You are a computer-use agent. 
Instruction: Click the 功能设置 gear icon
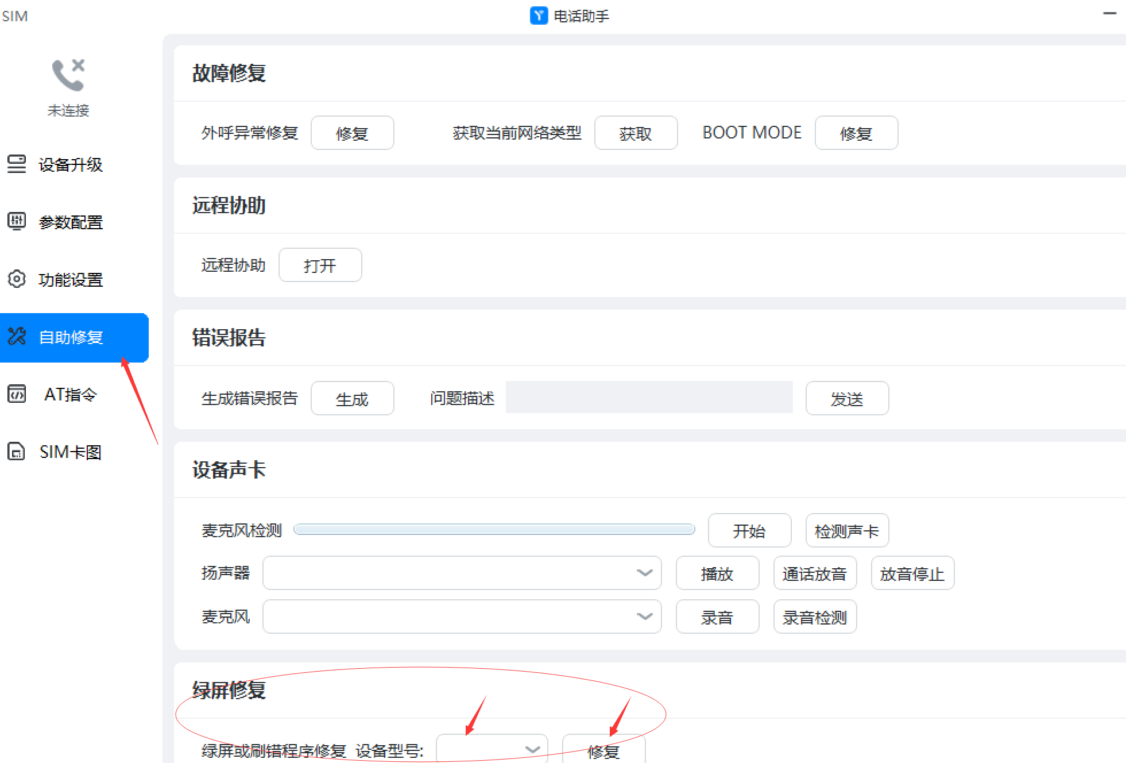tap(17, 279)
